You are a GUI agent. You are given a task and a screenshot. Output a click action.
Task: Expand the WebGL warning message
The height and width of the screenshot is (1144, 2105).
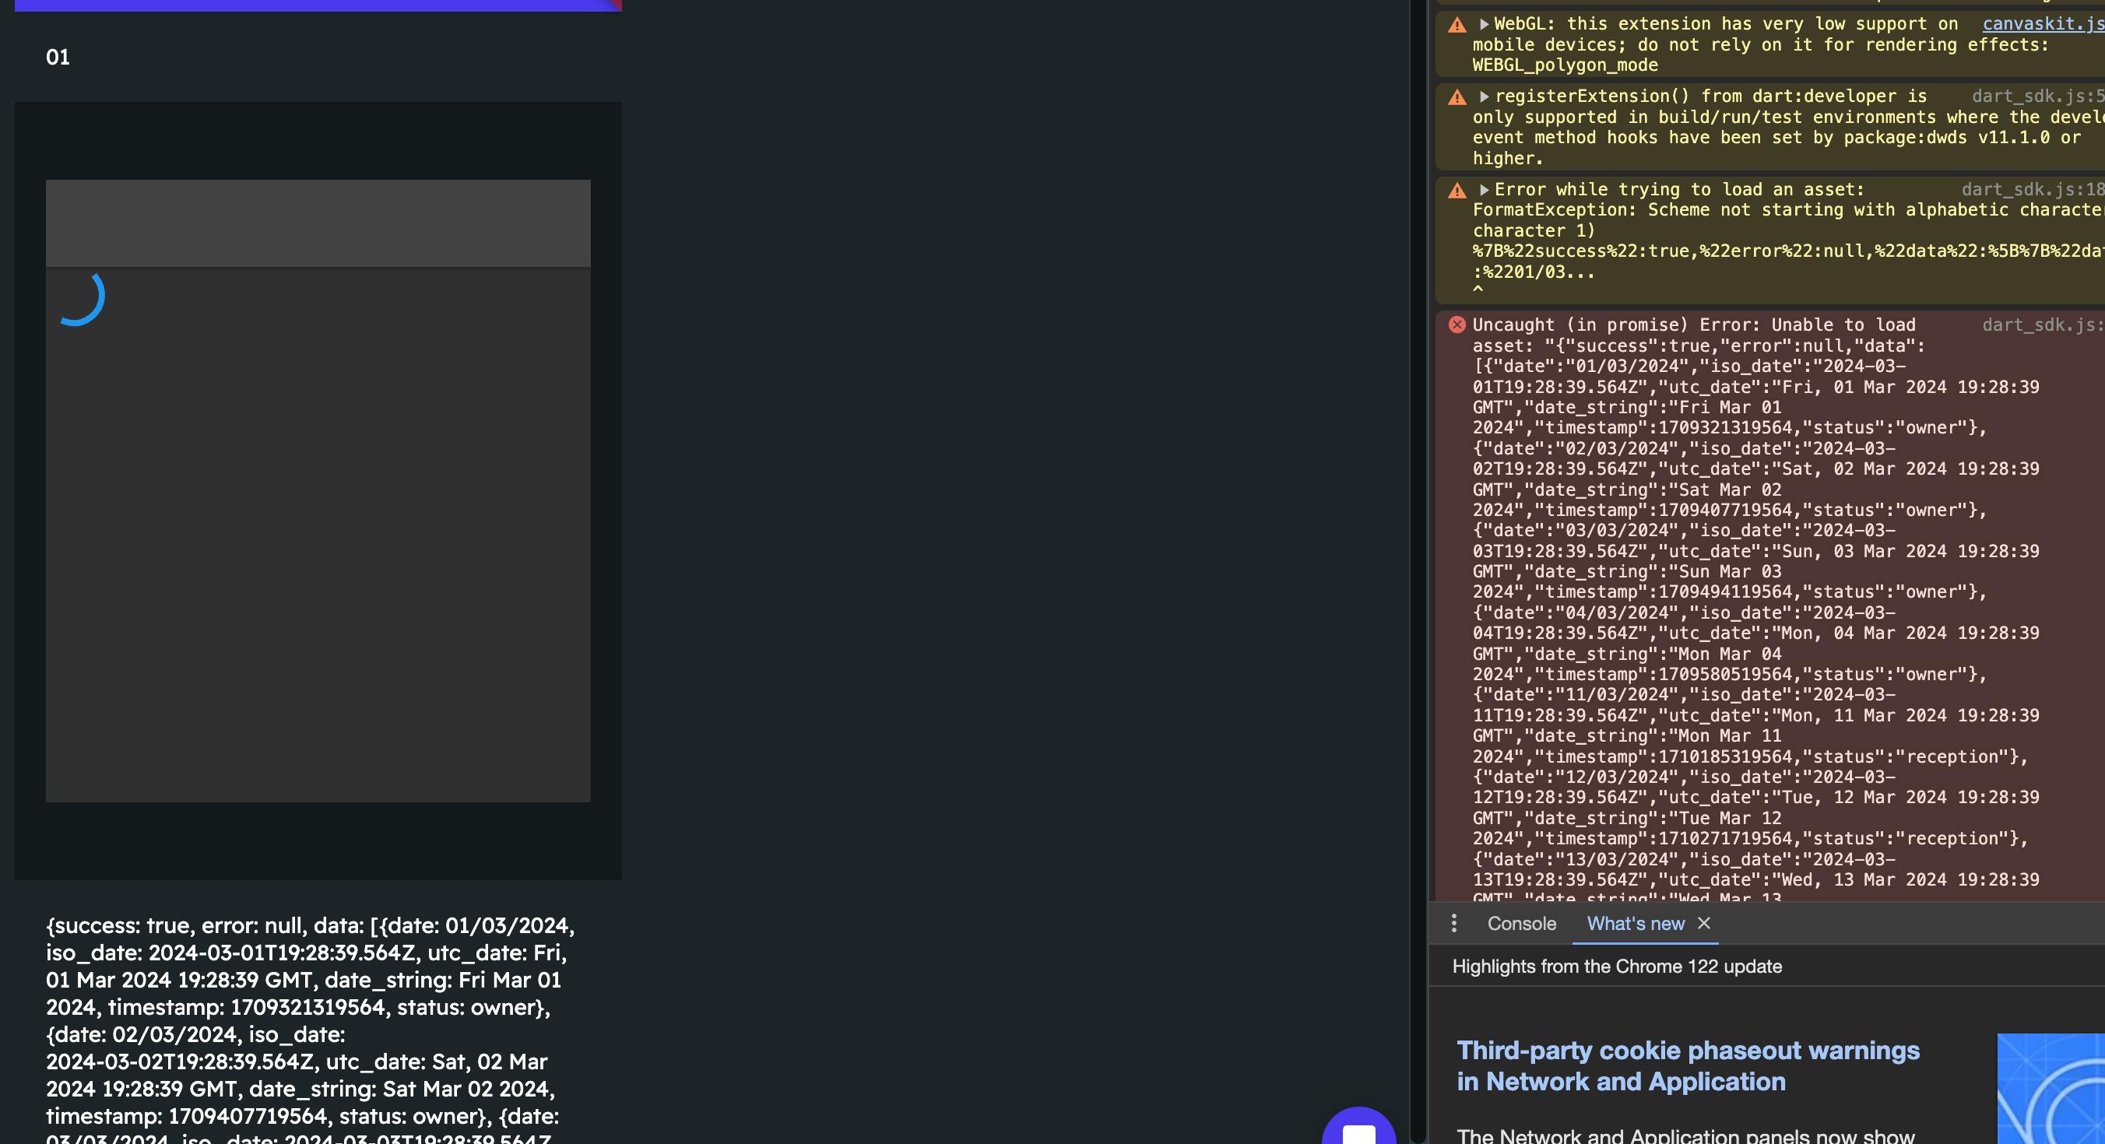pos(1484,25)
